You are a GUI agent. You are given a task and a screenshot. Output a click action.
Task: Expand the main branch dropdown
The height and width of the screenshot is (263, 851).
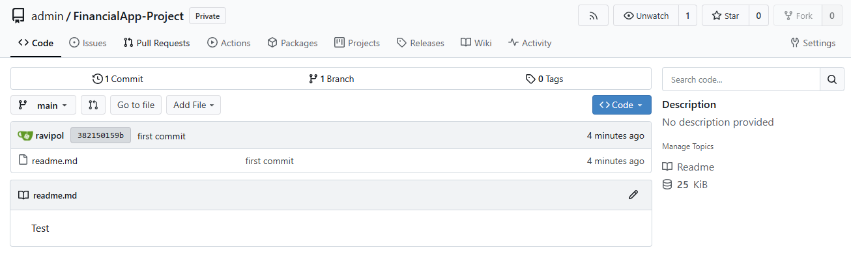tap(44, 105)
